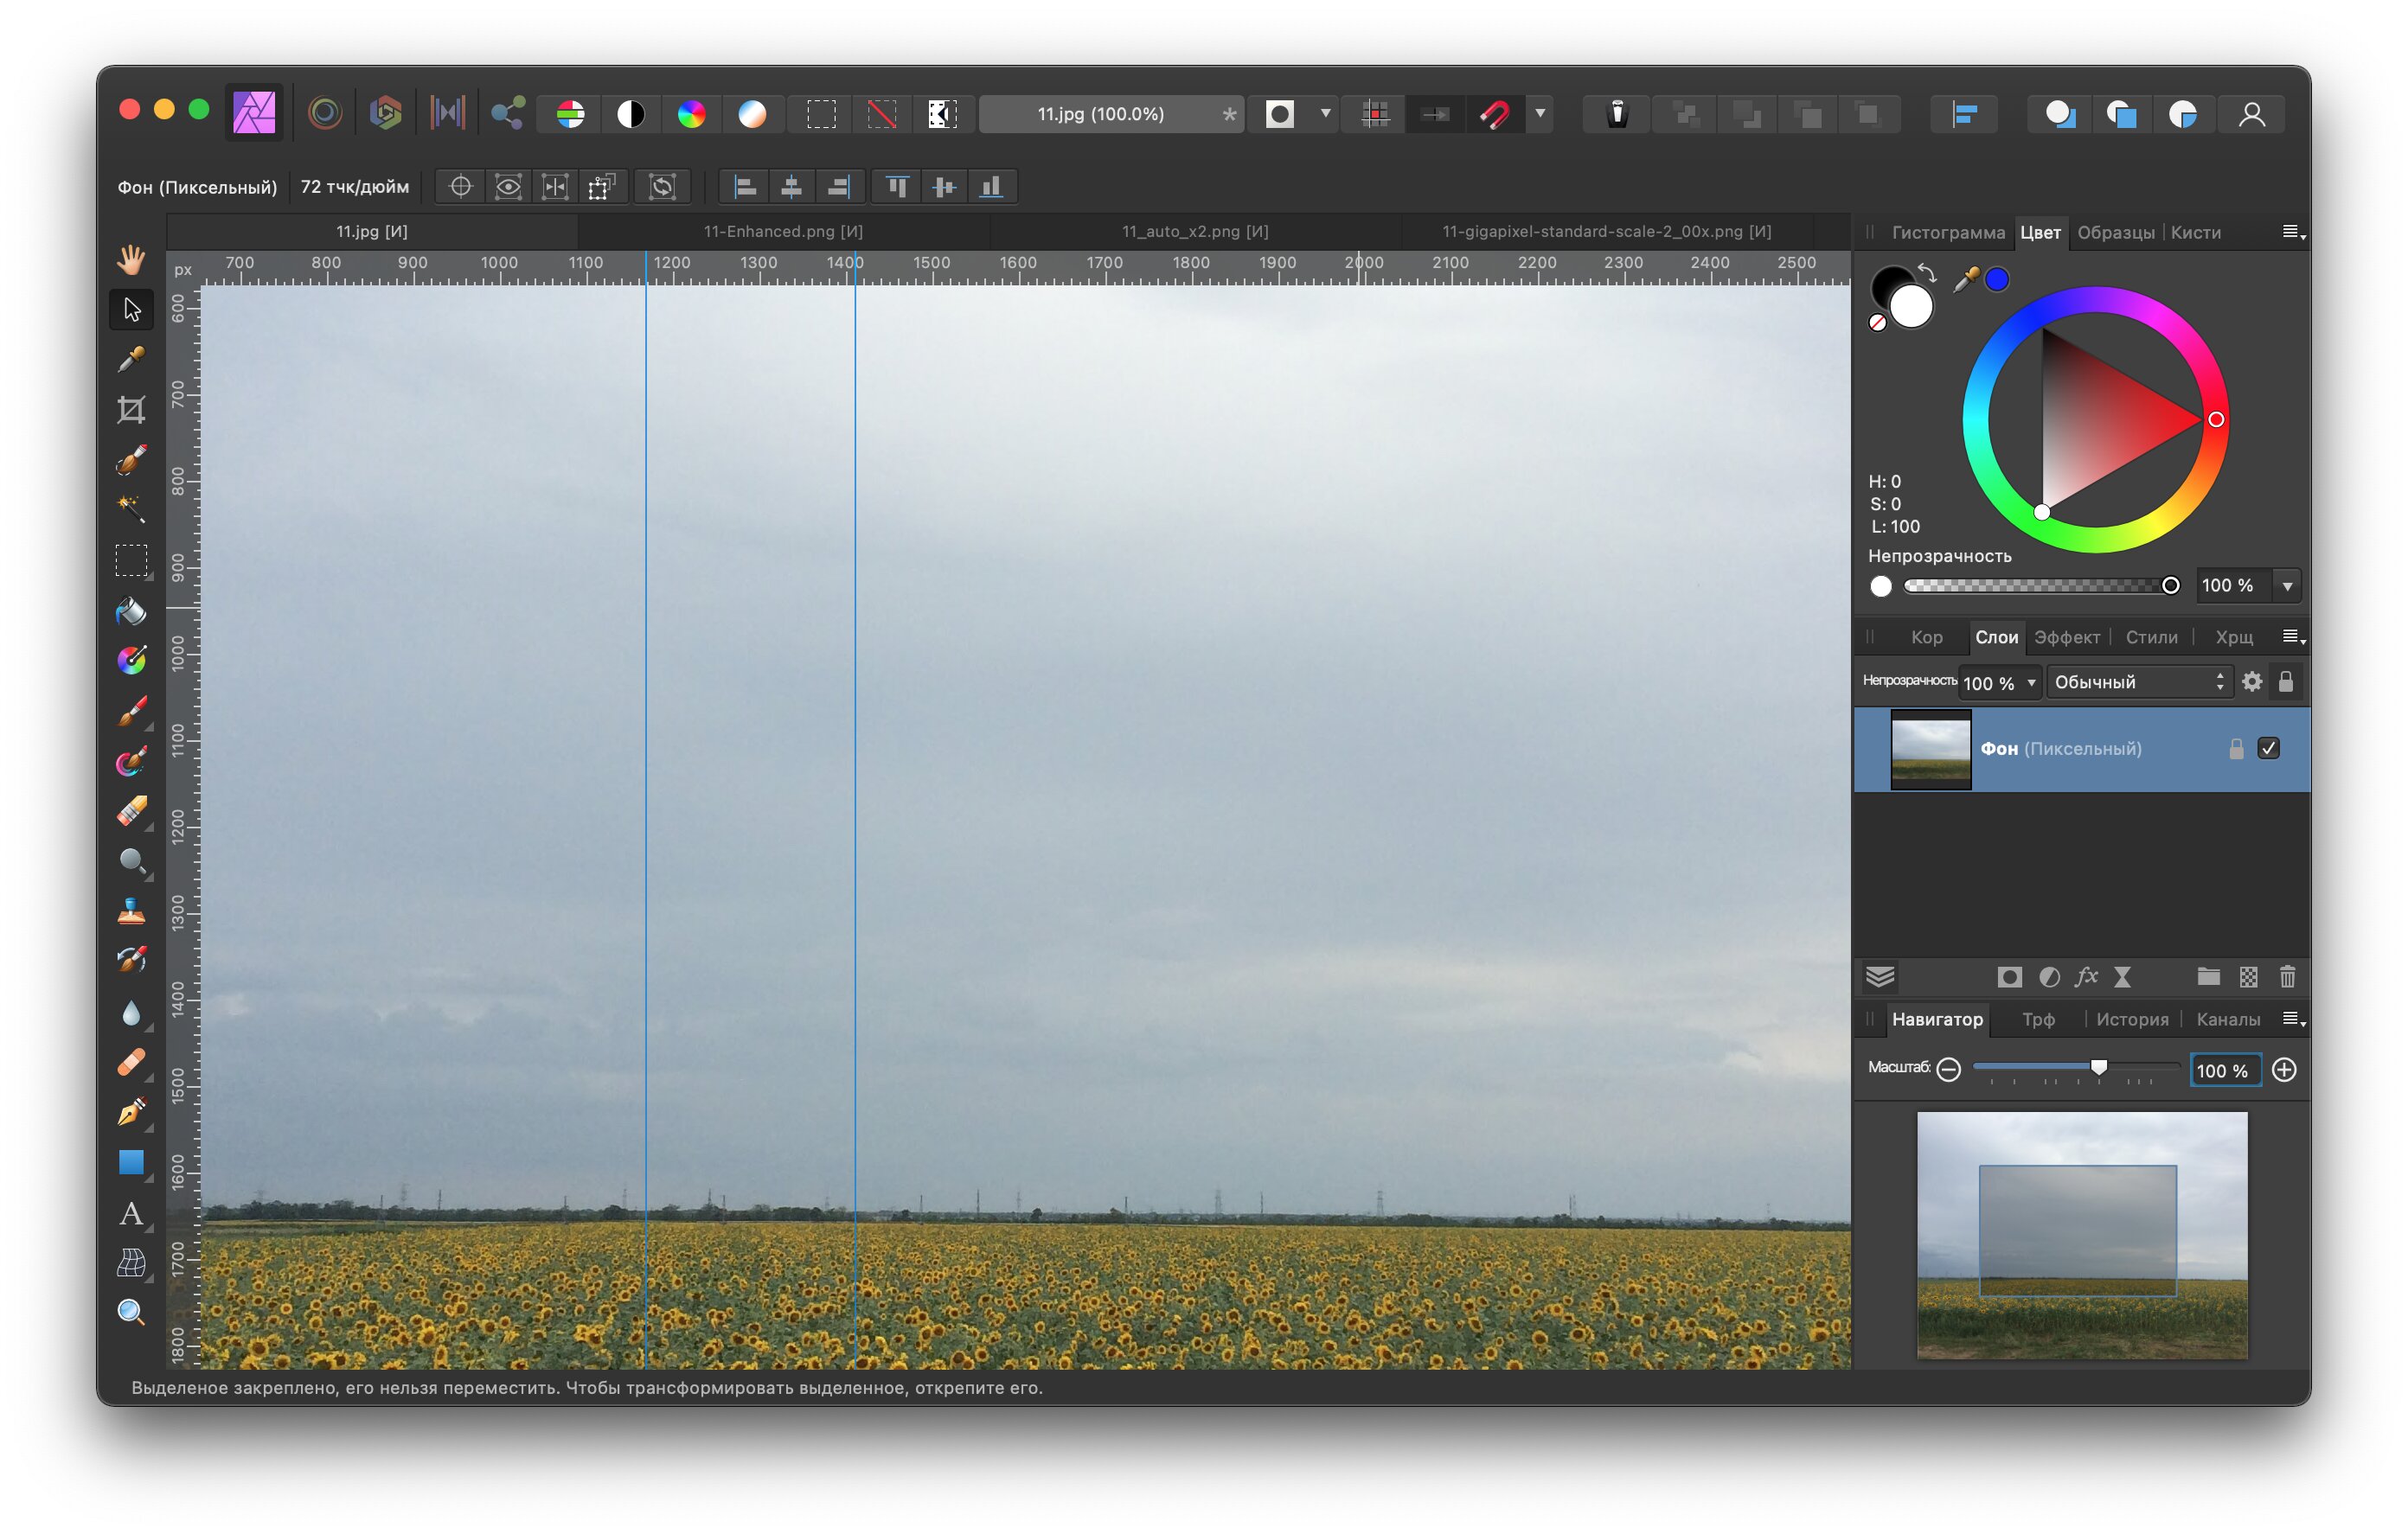2408x1534 pixels.
Task: Switch to the Tone Mapping persona
Action: (447, 113)
